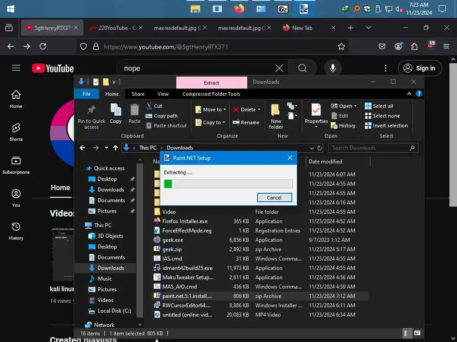457x342 pixels.
Task: Select Documents under Quick access
Action: point(111,200)
